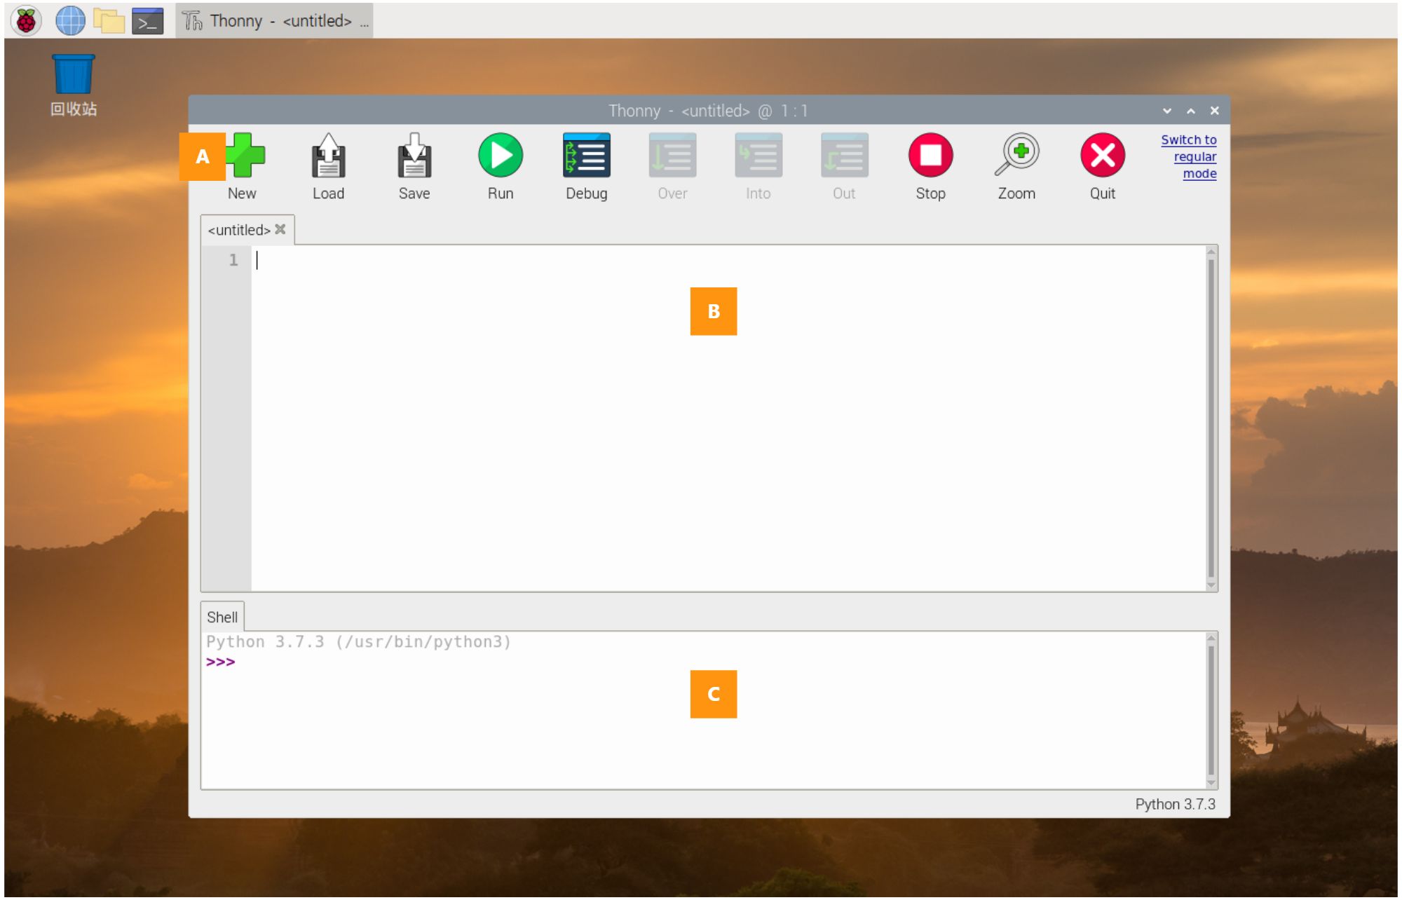This screenshot has width=1402, height=900.
Task: Click the Step Out toolbar icon
Action: click(844, 156)
